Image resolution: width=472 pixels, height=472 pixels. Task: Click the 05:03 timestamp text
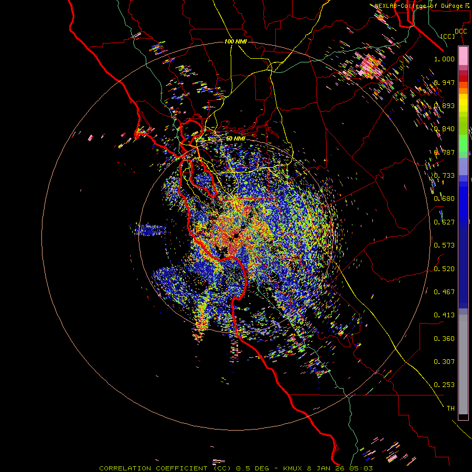coord(361,468)
